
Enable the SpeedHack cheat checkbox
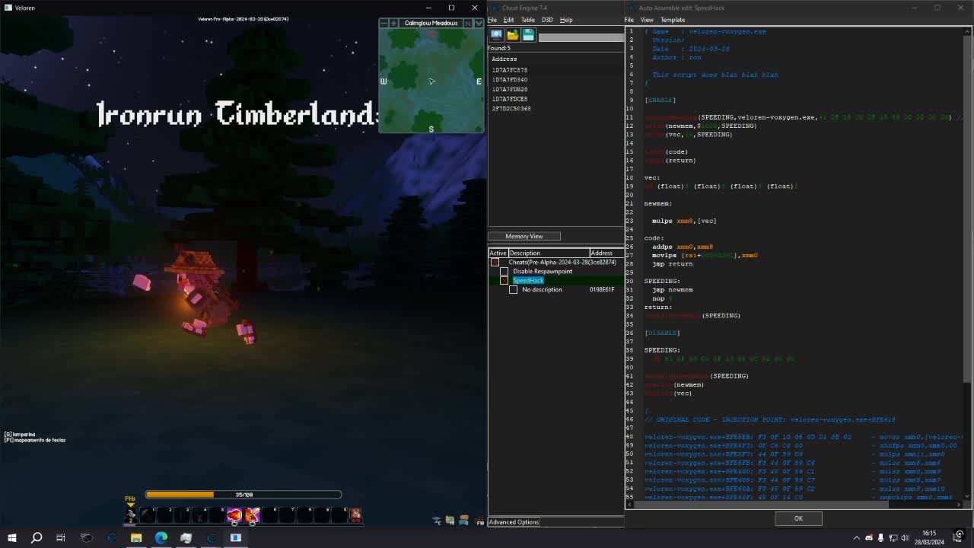(504, 280)
